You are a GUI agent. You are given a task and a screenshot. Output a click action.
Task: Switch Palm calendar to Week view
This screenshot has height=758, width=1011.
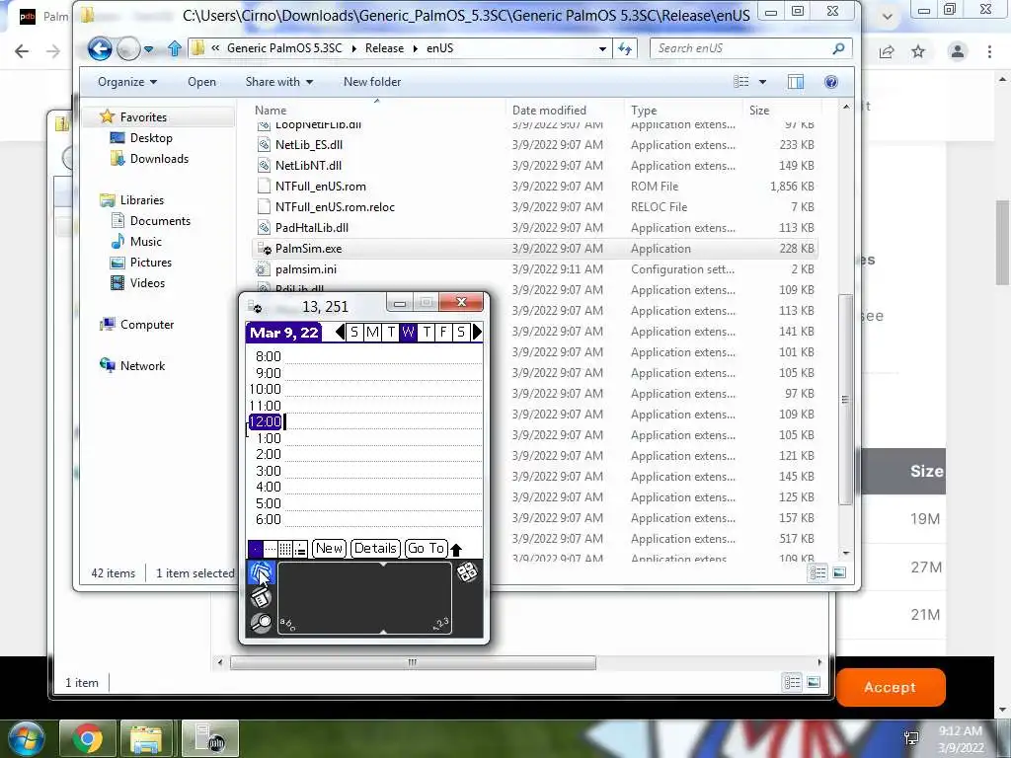coord(271,549)
